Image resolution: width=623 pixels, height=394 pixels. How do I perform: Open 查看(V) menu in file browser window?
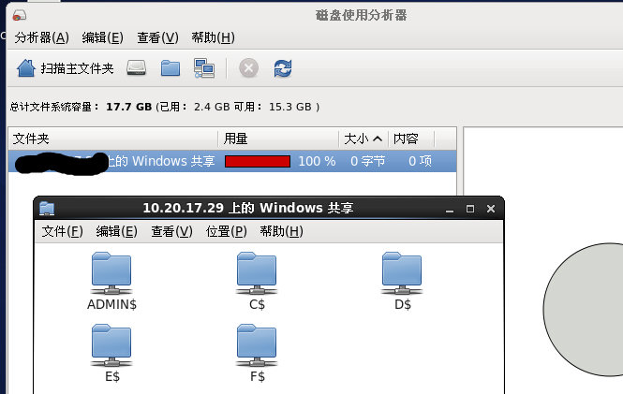[x=171, y=231]
